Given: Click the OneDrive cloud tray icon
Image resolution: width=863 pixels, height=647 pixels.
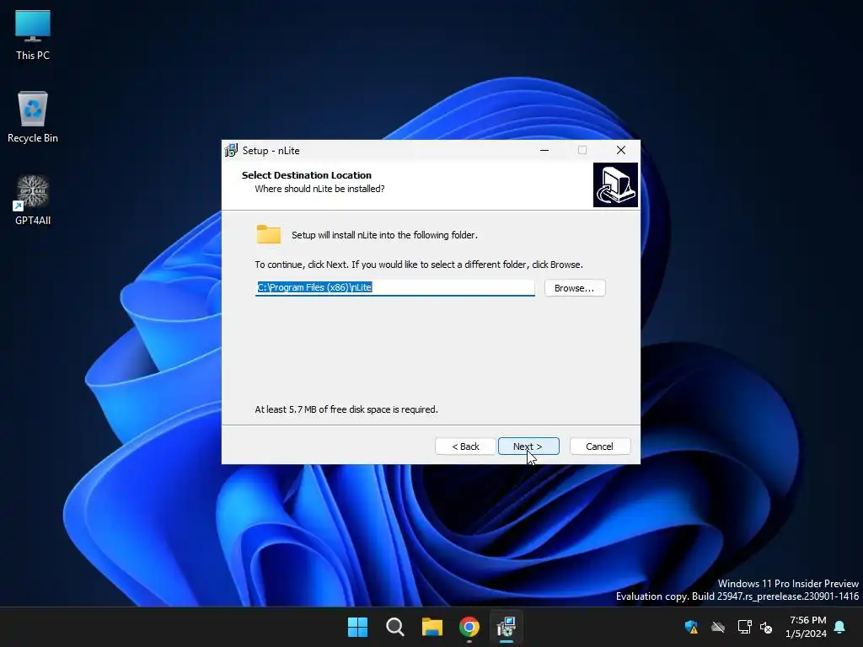Looking at the screenshot, I should [718, 627].
